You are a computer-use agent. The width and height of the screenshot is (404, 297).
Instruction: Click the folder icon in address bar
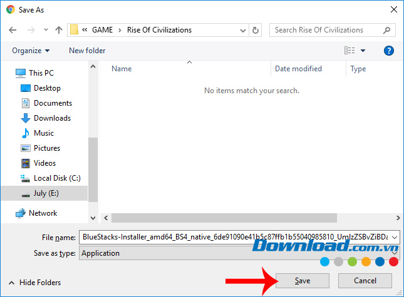coord(74,30)
